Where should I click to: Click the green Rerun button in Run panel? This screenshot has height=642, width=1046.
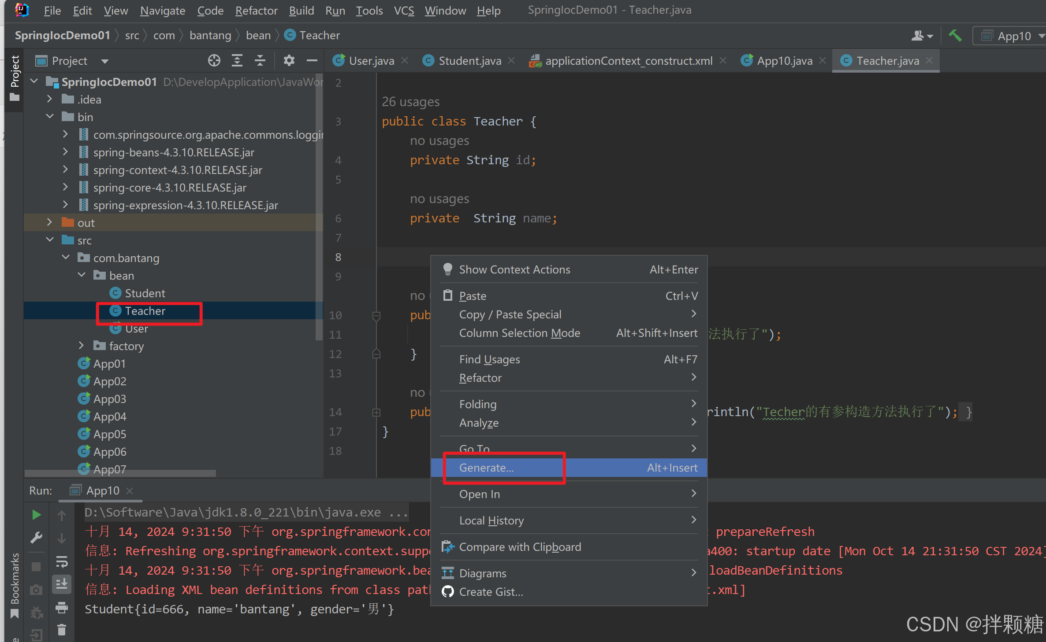(37, 515)
